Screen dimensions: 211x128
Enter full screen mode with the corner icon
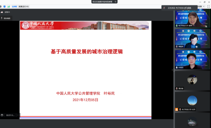point(208,6)
